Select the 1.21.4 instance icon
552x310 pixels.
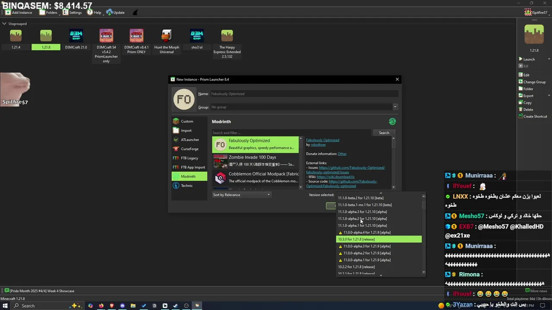coord(16,36)
